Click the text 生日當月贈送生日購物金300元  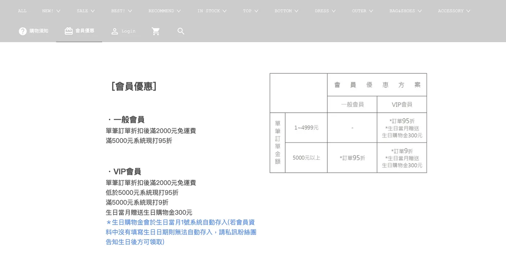click(x=149, y=213)
